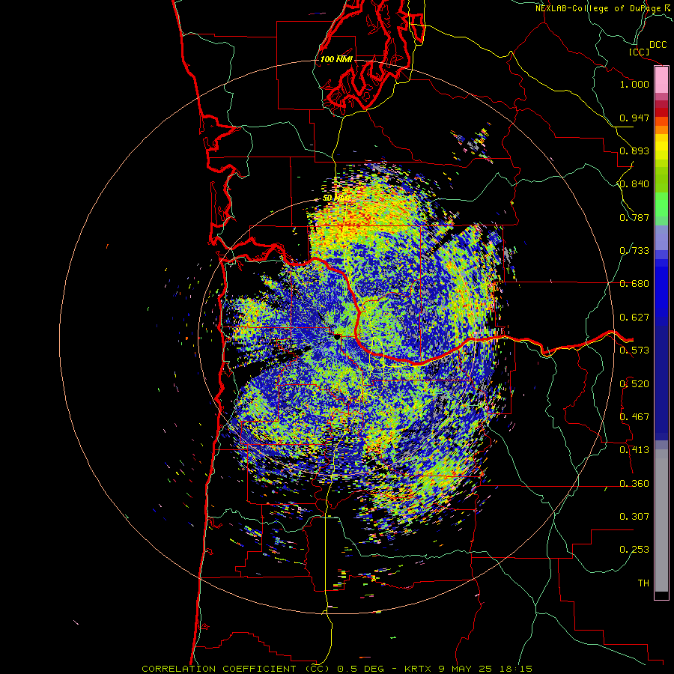Click the 0.467 scale value
The width and height of the screenshot is (674, 674).
point(634,417)
